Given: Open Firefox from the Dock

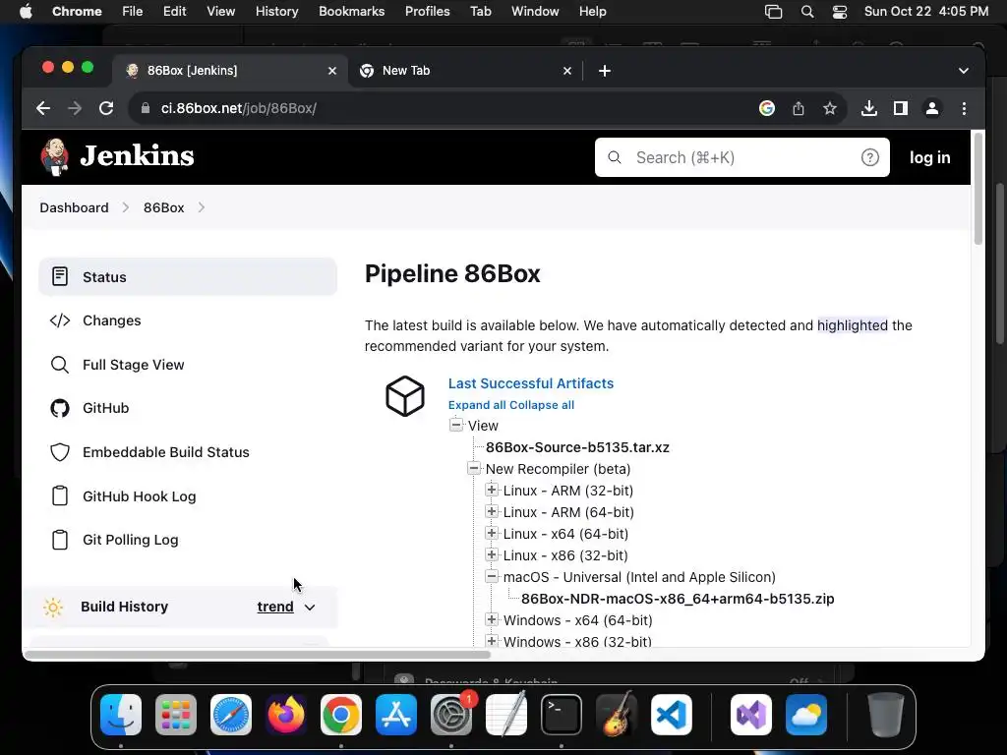Looking at the screenshot, I should pyautogui.click(x=286, y=715).
